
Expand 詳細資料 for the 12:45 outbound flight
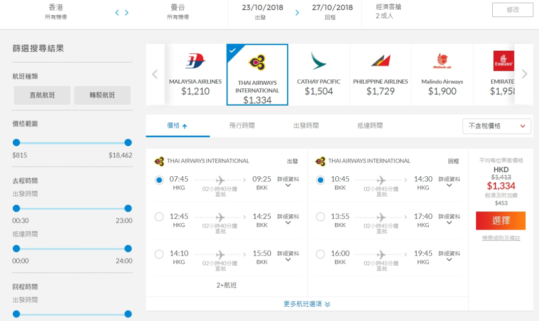pos(288,219)
